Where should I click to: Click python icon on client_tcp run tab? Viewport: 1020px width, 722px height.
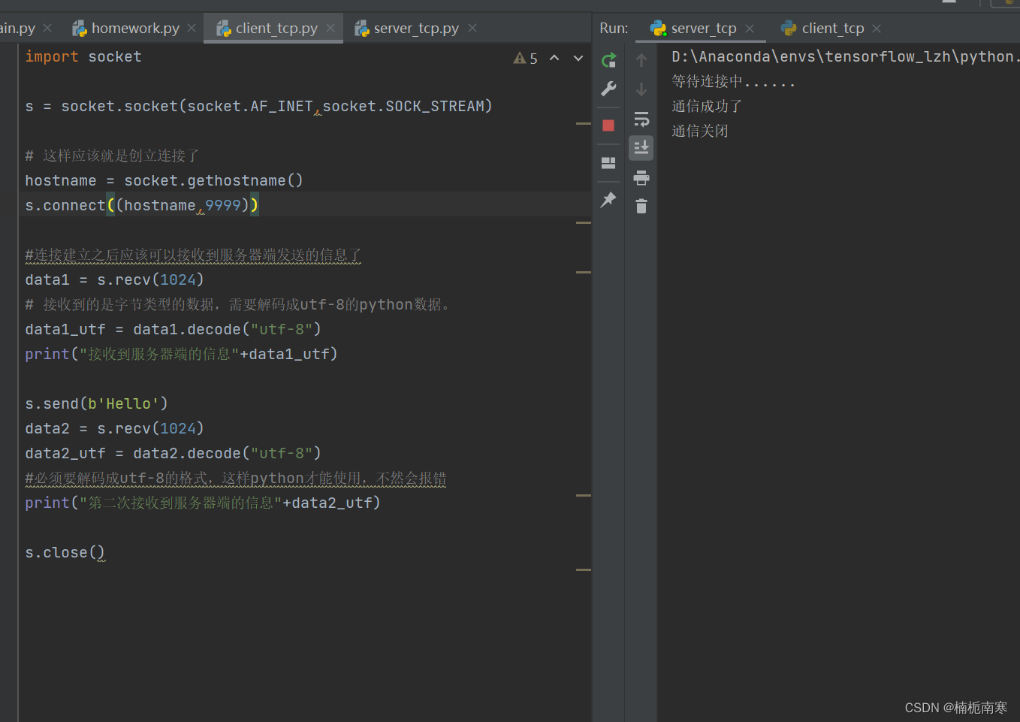pos(789,29)
